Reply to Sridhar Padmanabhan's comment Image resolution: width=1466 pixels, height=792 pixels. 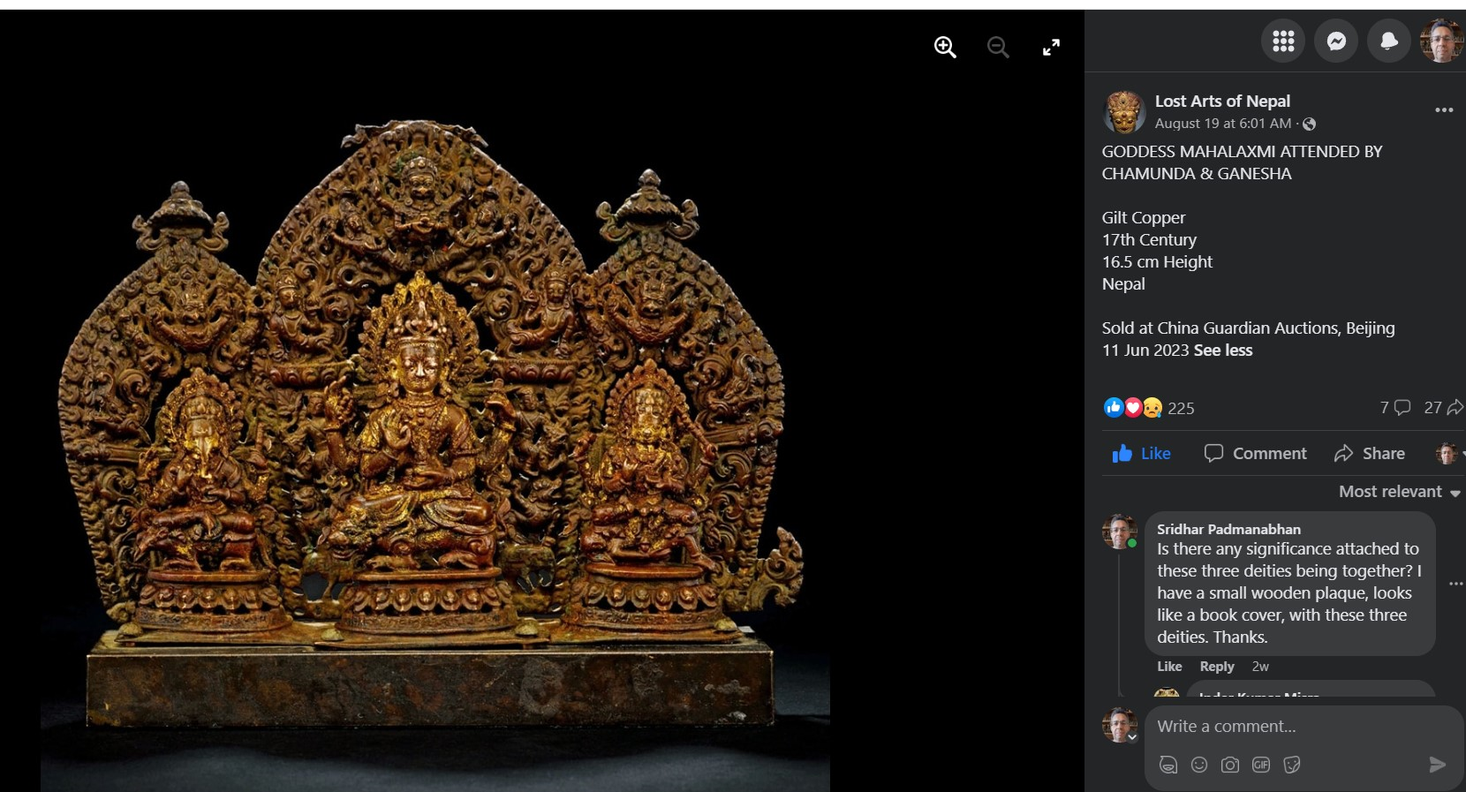1216,667
